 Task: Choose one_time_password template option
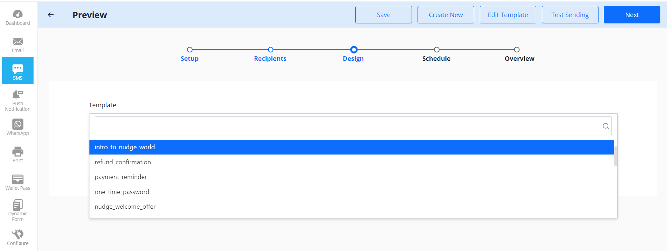[x=352, y=192]
